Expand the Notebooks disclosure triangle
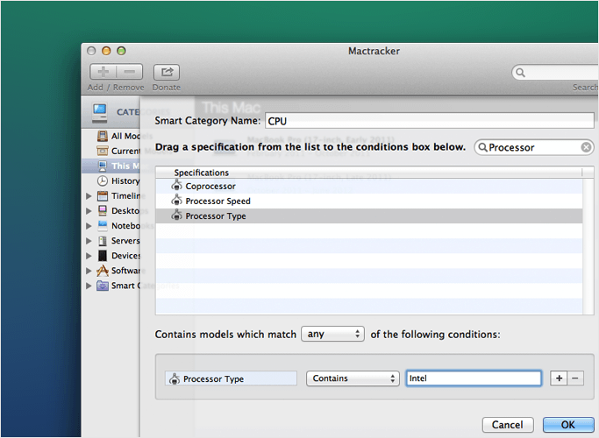The height and width of the screenshot is (438, 599). [x=89, y=226]
